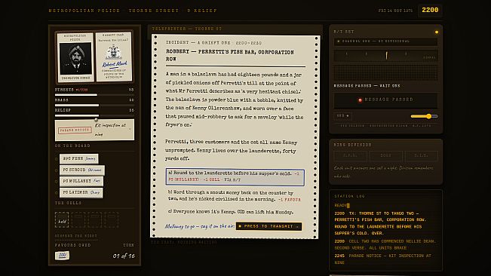Click the RELIEF meter bar
This screenshot has height=276, width=491.
pos(94,115)
